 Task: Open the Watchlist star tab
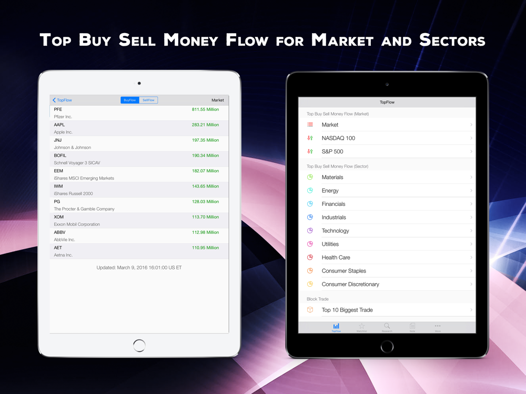coord(362,327)
